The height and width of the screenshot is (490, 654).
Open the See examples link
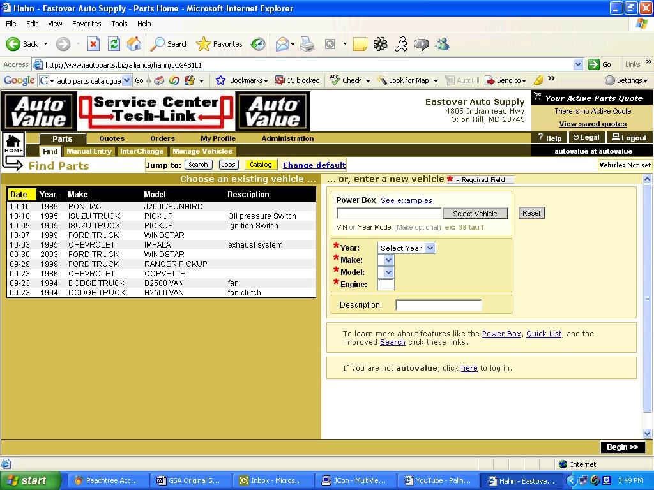click(406, 200)
